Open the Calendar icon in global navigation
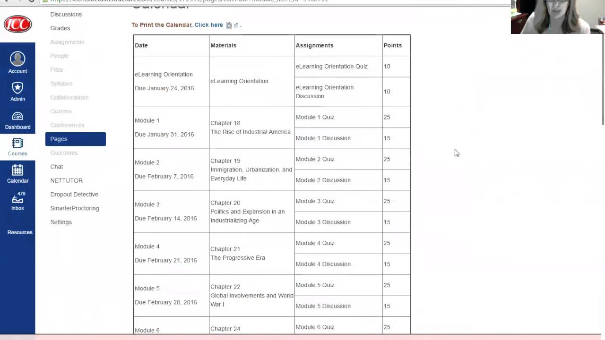This screenshot has width=605, height=340. click(x=17, y=170)
